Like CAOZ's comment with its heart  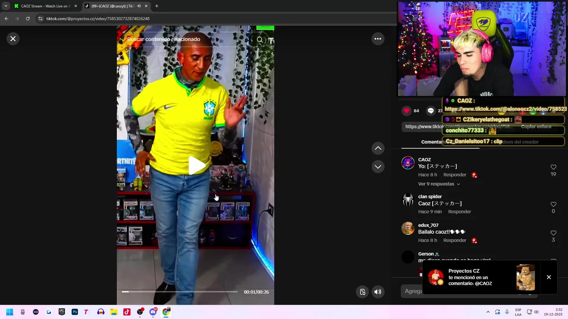(x=553, y=167)
